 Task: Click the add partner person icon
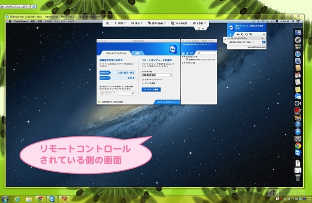[x=187, y=54]
